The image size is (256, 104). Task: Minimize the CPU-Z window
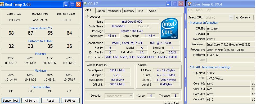(x=169, y=4)
